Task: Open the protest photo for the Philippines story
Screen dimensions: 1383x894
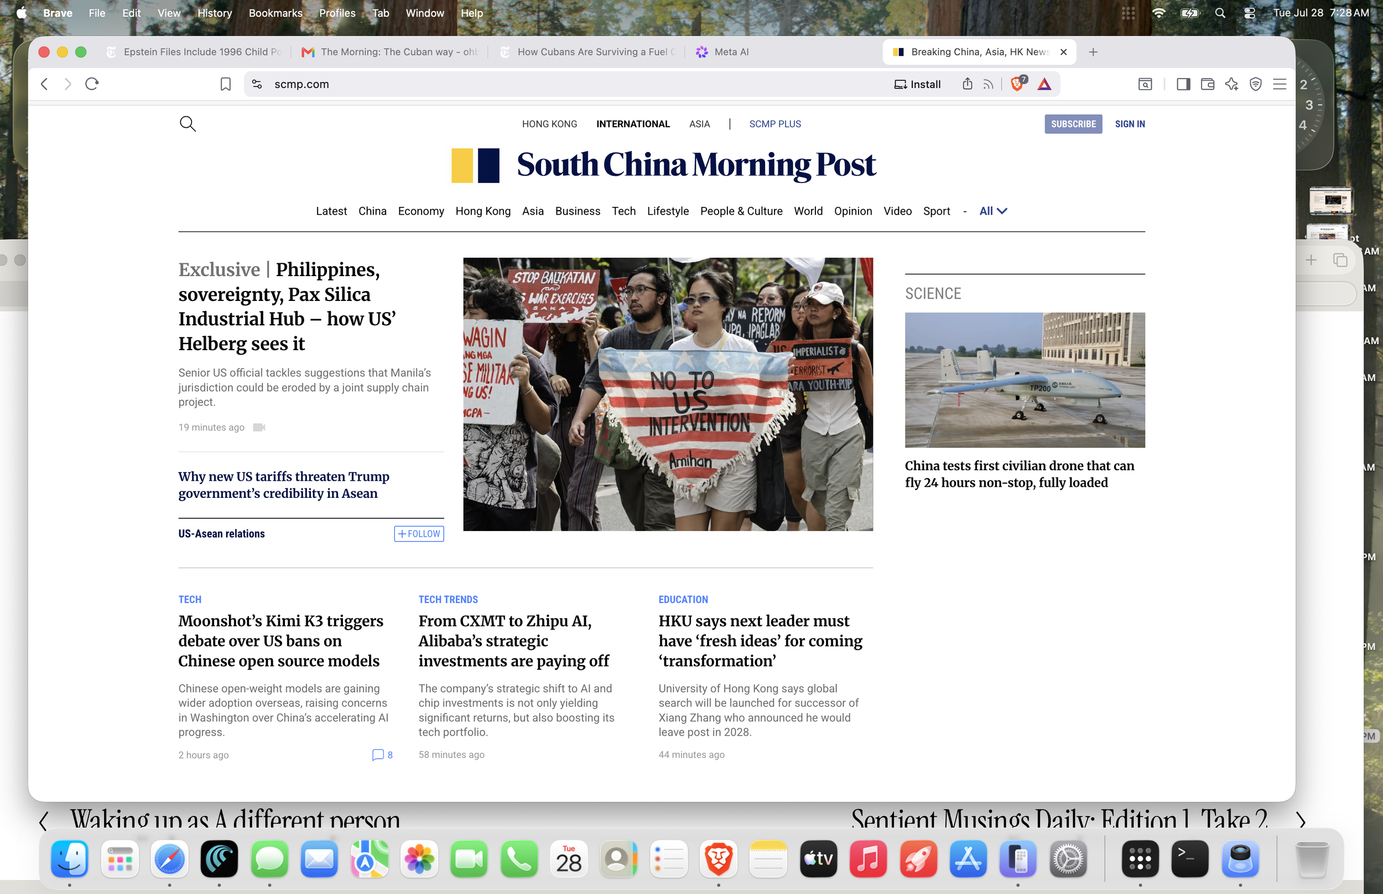Action: click(x=667, y=394)
